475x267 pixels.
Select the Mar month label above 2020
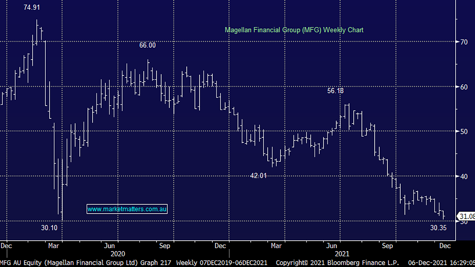[54, 246]
